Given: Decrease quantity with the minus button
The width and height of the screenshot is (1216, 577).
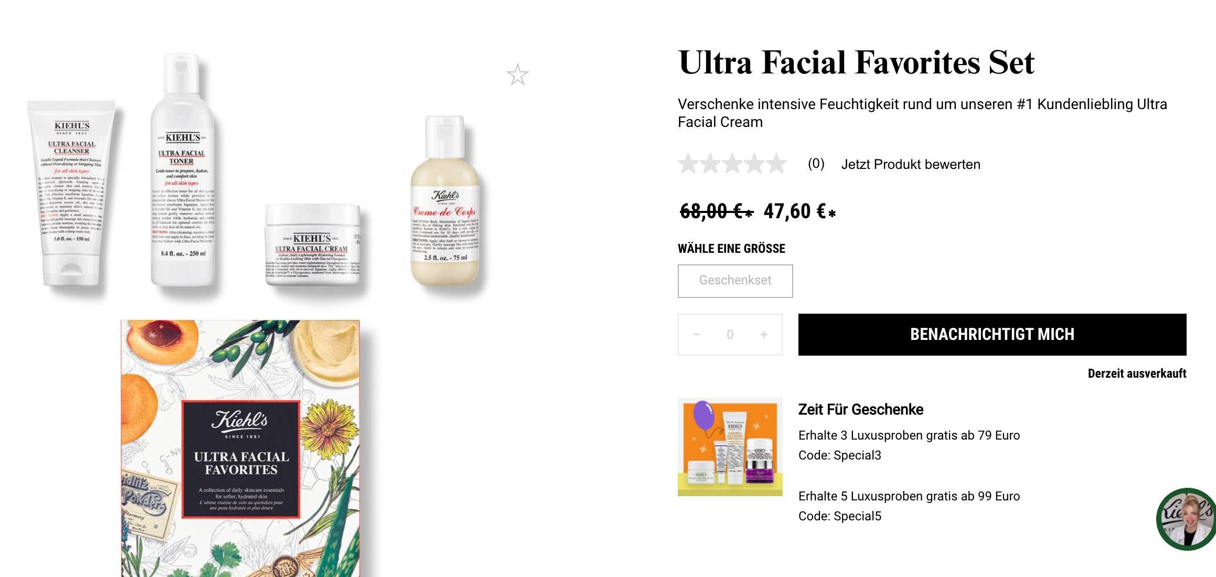Looking at the screenshot, I should pyautogui.click(x=697, y=335).
